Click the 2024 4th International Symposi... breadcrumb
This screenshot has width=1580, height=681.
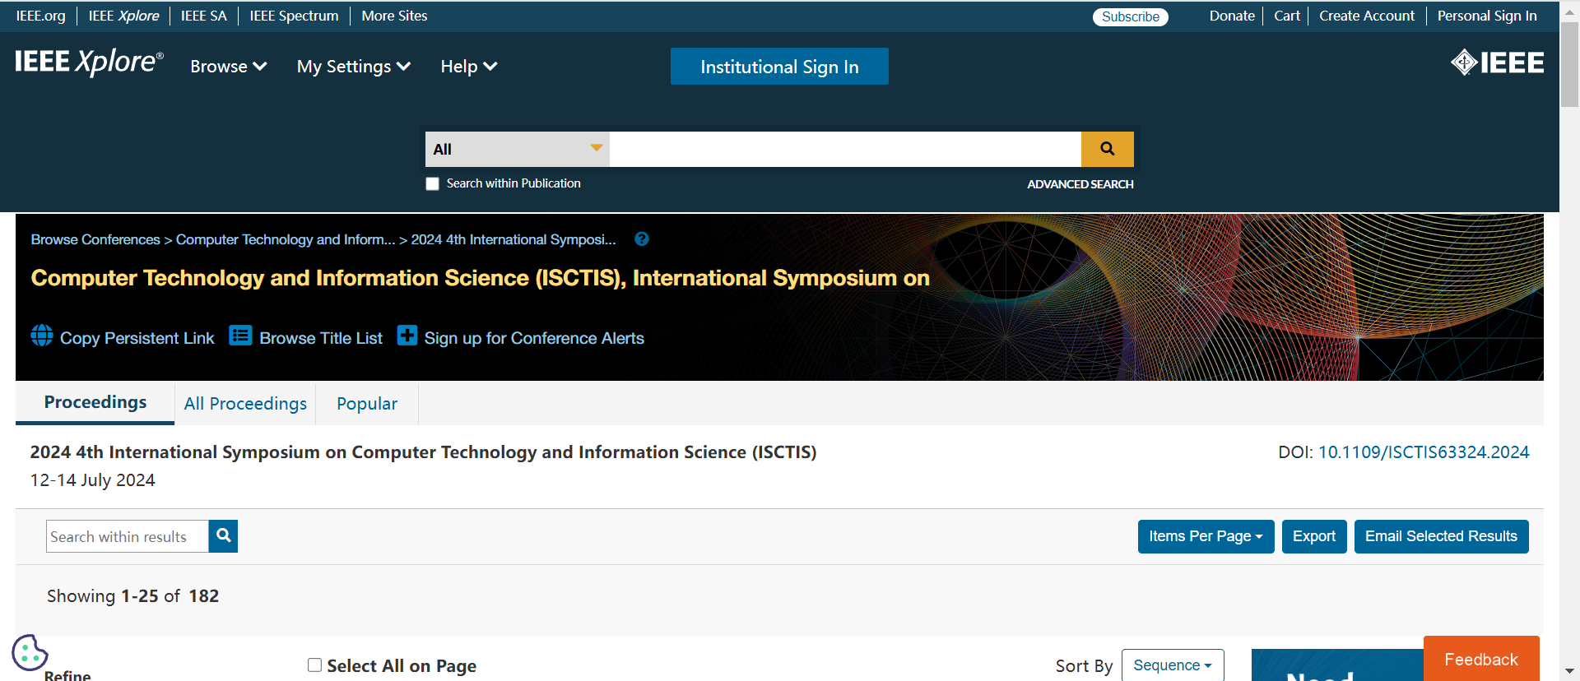pos(513,239)
